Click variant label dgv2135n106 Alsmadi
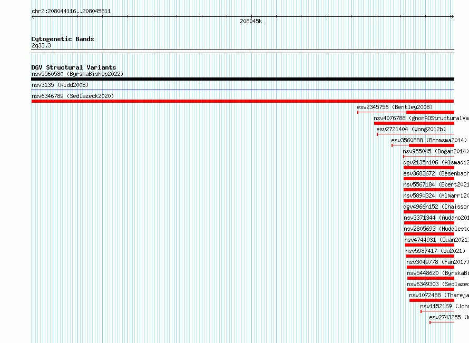Image resolution: width=469 pixels, height=343 pixels. [x=436, y=162]
